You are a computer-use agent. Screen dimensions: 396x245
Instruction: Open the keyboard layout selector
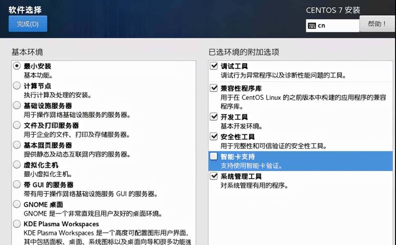pyautogui.click(x=332, y=25)
